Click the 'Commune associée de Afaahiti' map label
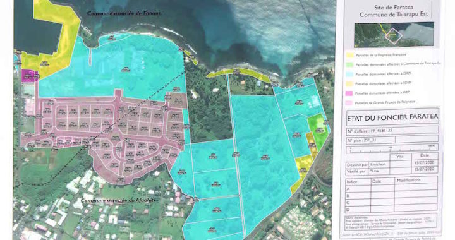This screenshot has width=455, height=240. pyautogui.click(x=118, y=201)
